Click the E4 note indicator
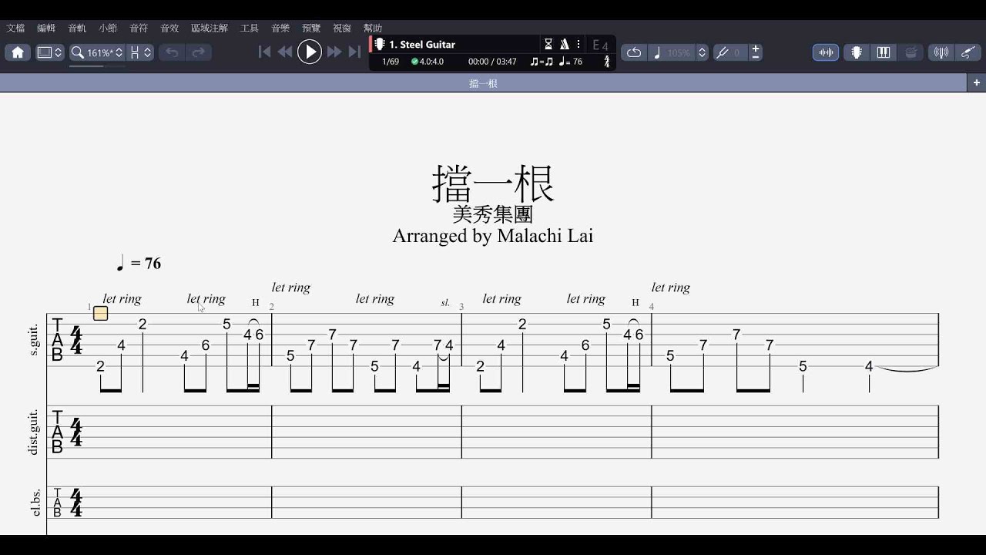 pyautogui.click(x=600, y=45)
